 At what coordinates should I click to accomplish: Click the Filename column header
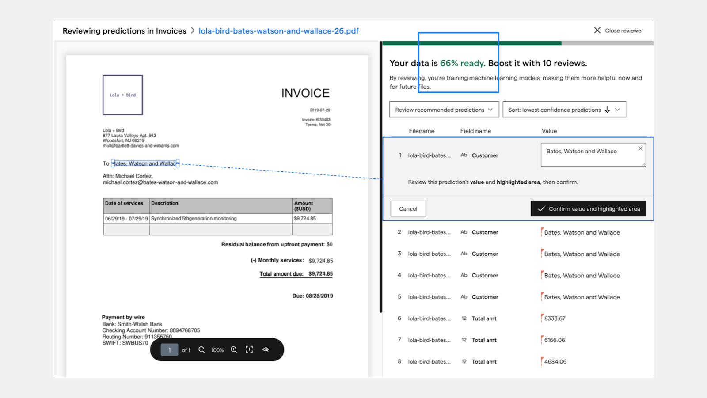tap(422, 131)
